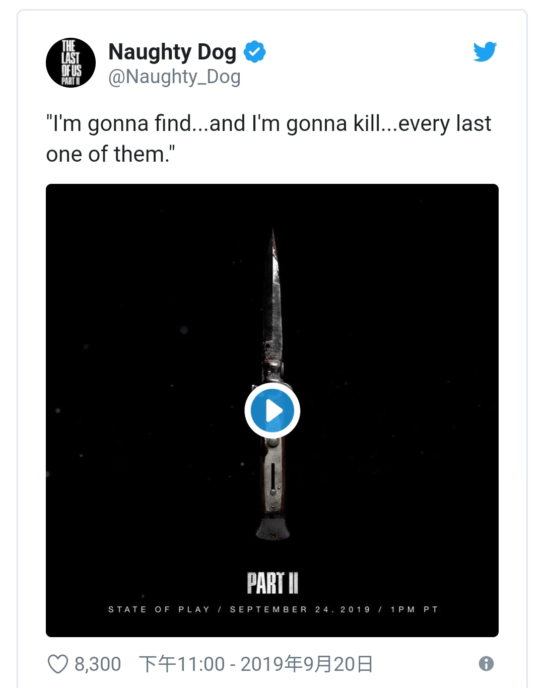Click the tweet text line "one of them."
This screenshot has height=688, width=544.
click(x=110, y=154)
